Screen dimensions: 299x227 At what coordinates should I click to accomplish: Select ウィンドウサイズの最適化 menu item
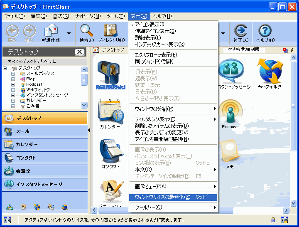(163, 197)
